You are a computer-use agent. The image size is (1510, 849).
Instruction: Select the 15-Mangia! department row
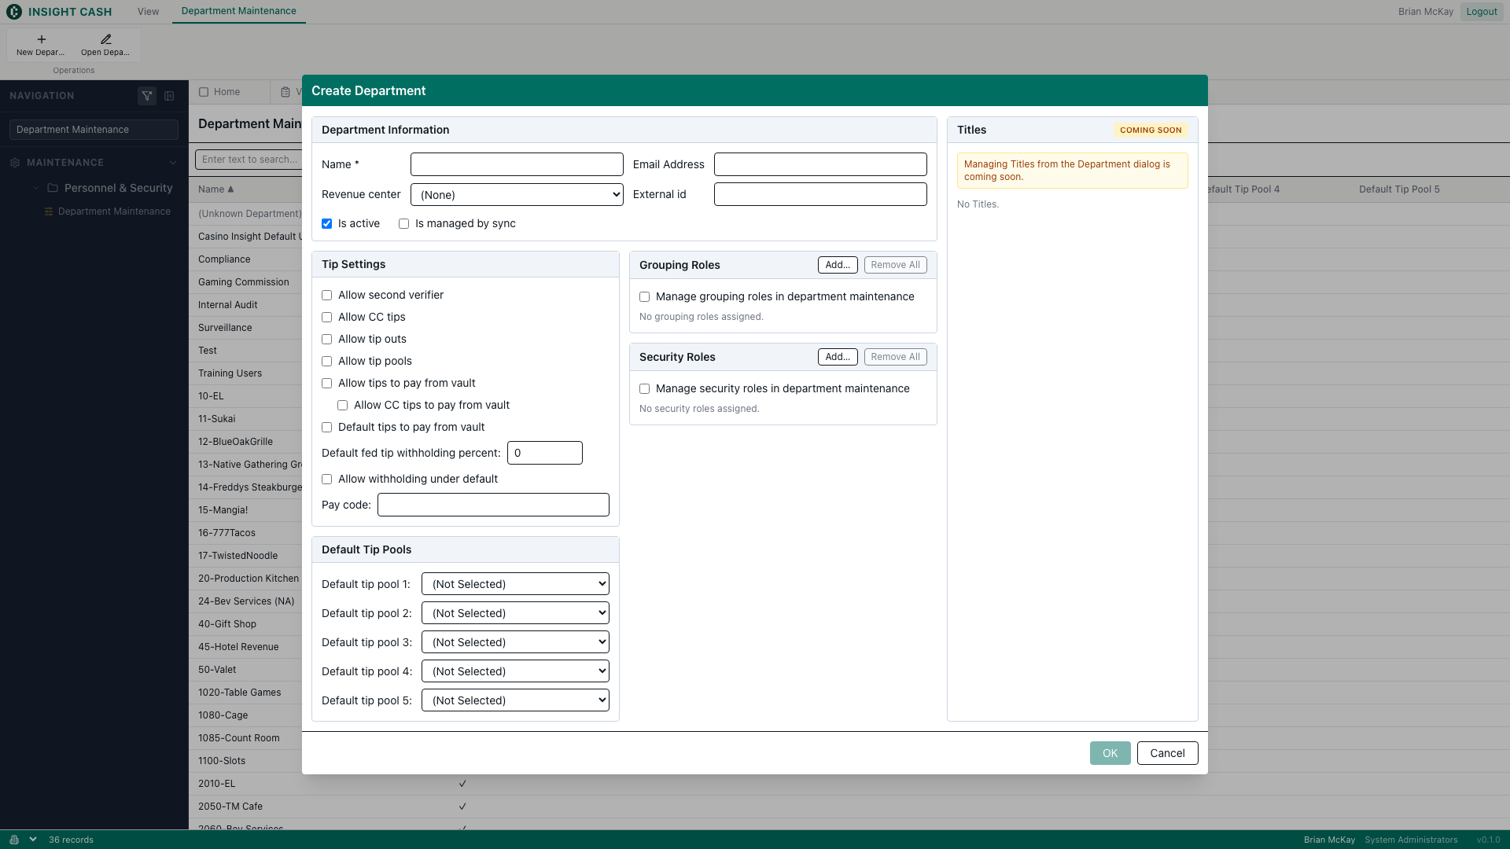coord(245,510)
